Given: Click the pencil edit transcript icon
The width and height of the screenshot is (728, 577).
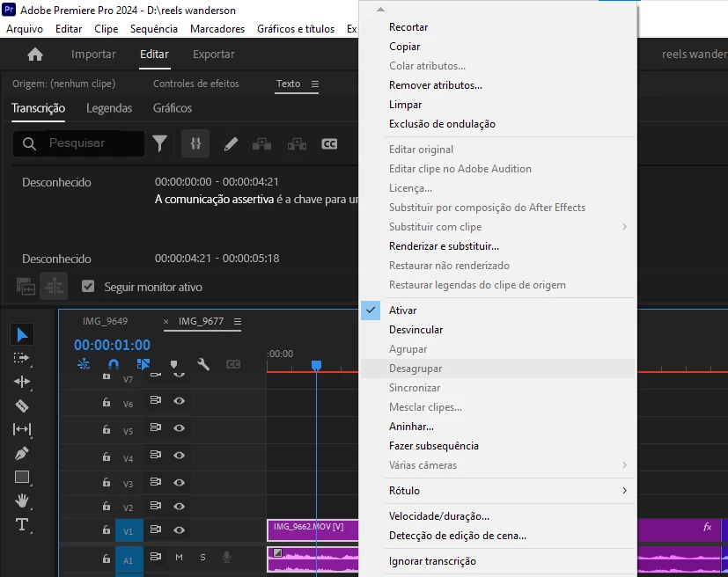Looking at the screenshot, I should click(x=231, y=143).
